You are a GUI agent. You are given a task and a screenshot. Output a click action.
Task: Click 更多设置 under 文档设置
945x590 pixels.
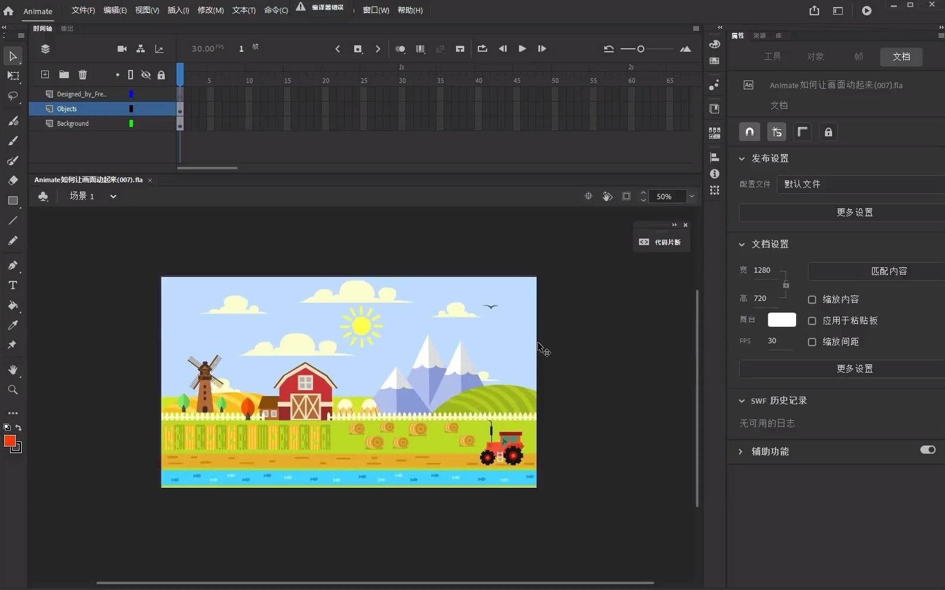(x=854, y=369)
